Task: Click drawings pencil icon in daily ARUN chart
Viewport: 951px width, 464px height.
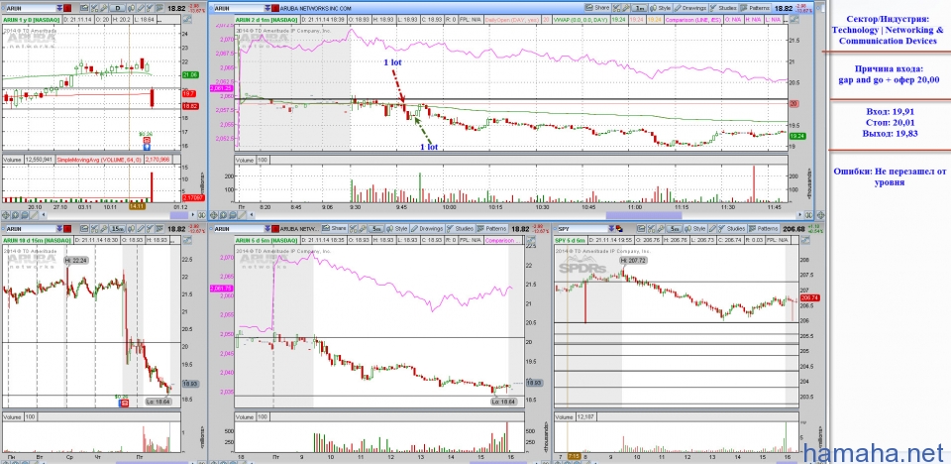Action: pos(140,8)
